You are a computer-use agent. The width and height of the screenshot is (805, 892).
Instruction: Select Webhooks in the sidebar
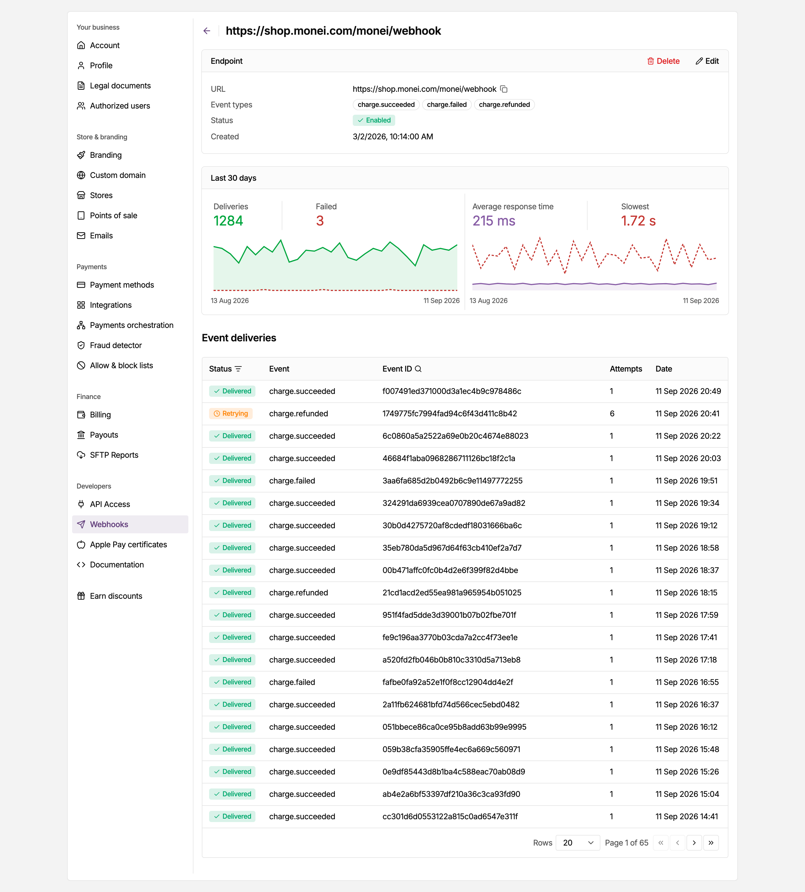click(x=131, y=524)
